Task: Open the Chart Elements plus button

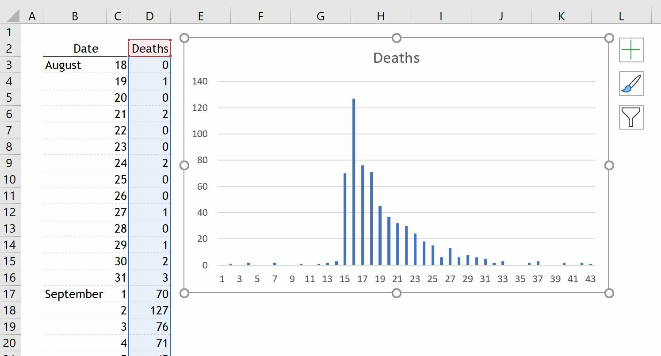Action: 631,50
